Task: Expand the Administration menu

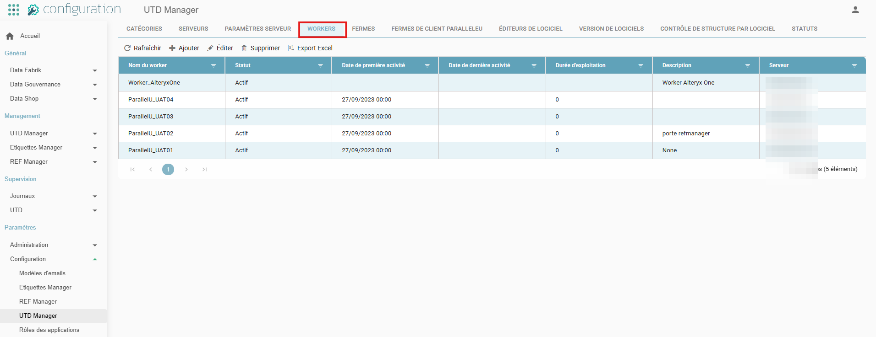Action: 95,245
